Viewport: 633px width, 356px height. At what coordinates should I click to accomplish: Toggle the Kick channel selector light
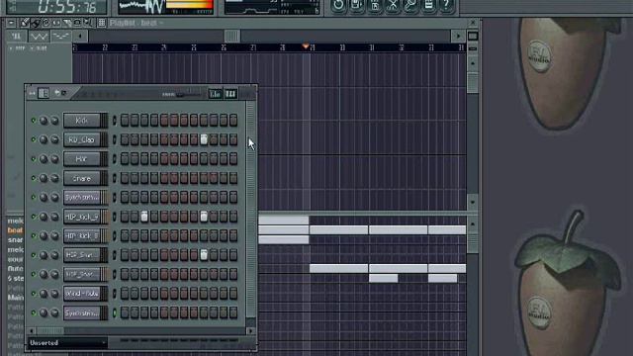tap(115, 121)
